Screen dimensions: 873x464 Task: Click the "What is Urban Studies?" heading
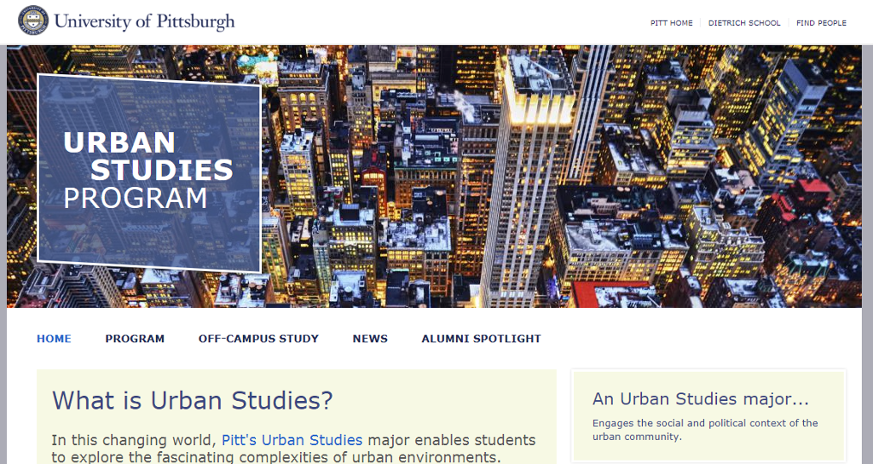192,400
